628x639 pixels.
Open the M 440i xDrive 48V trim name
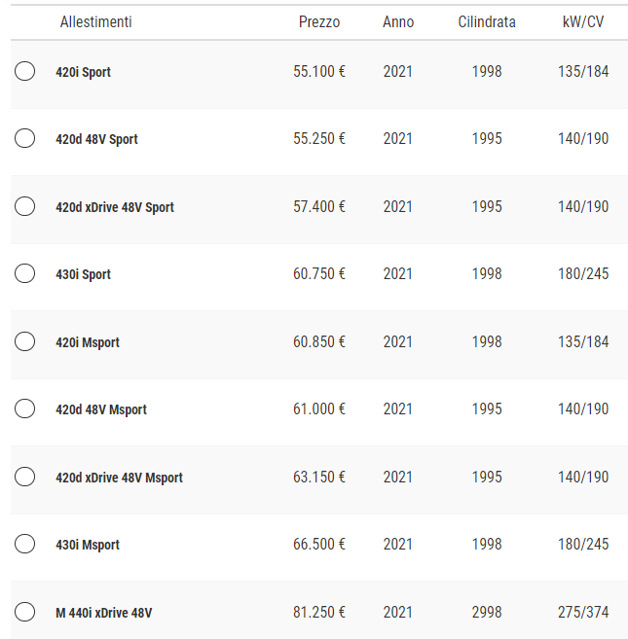click(103, 613)
